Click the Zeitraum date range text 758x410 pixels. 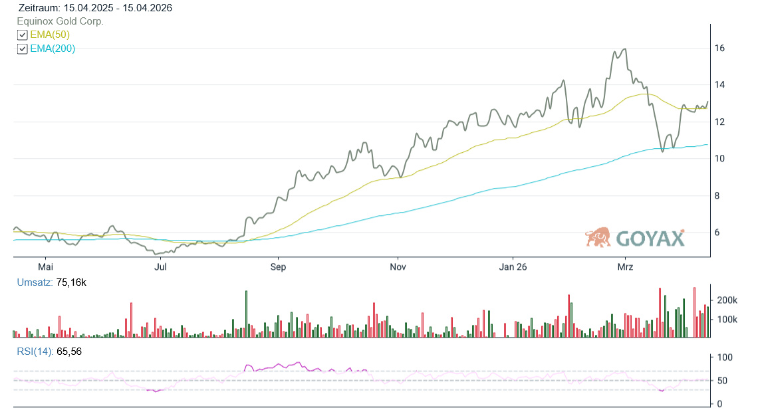(x=95, y=8)
